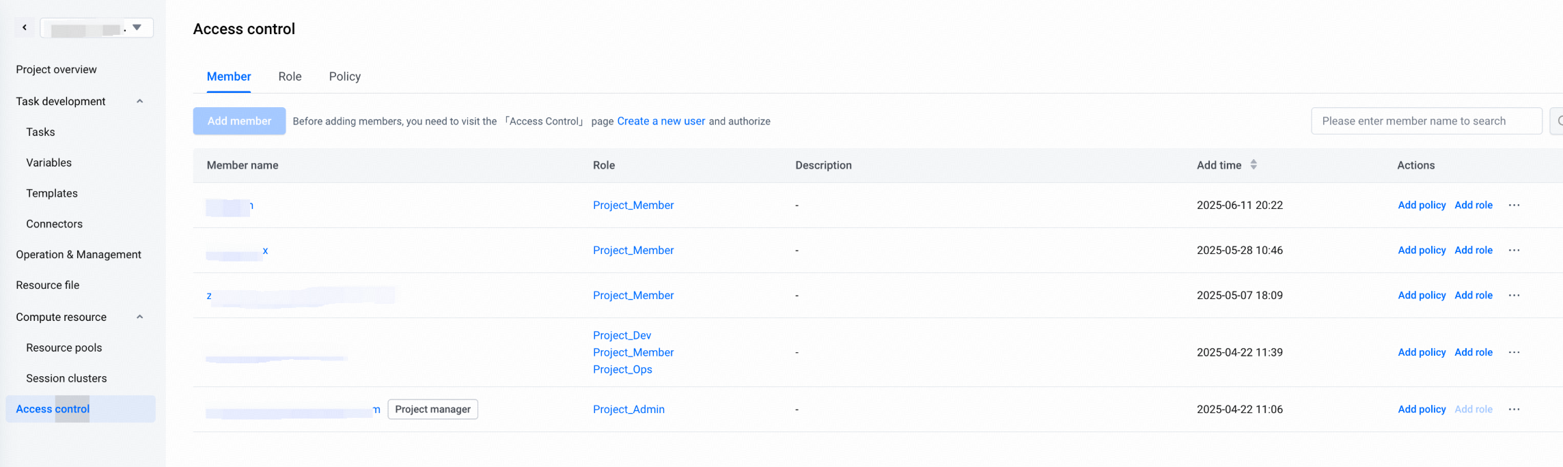Image resolution: width=1563 pixels, height=467 pixels.
Task: Switch to the Policy tab
Action: tap(345, 76)
